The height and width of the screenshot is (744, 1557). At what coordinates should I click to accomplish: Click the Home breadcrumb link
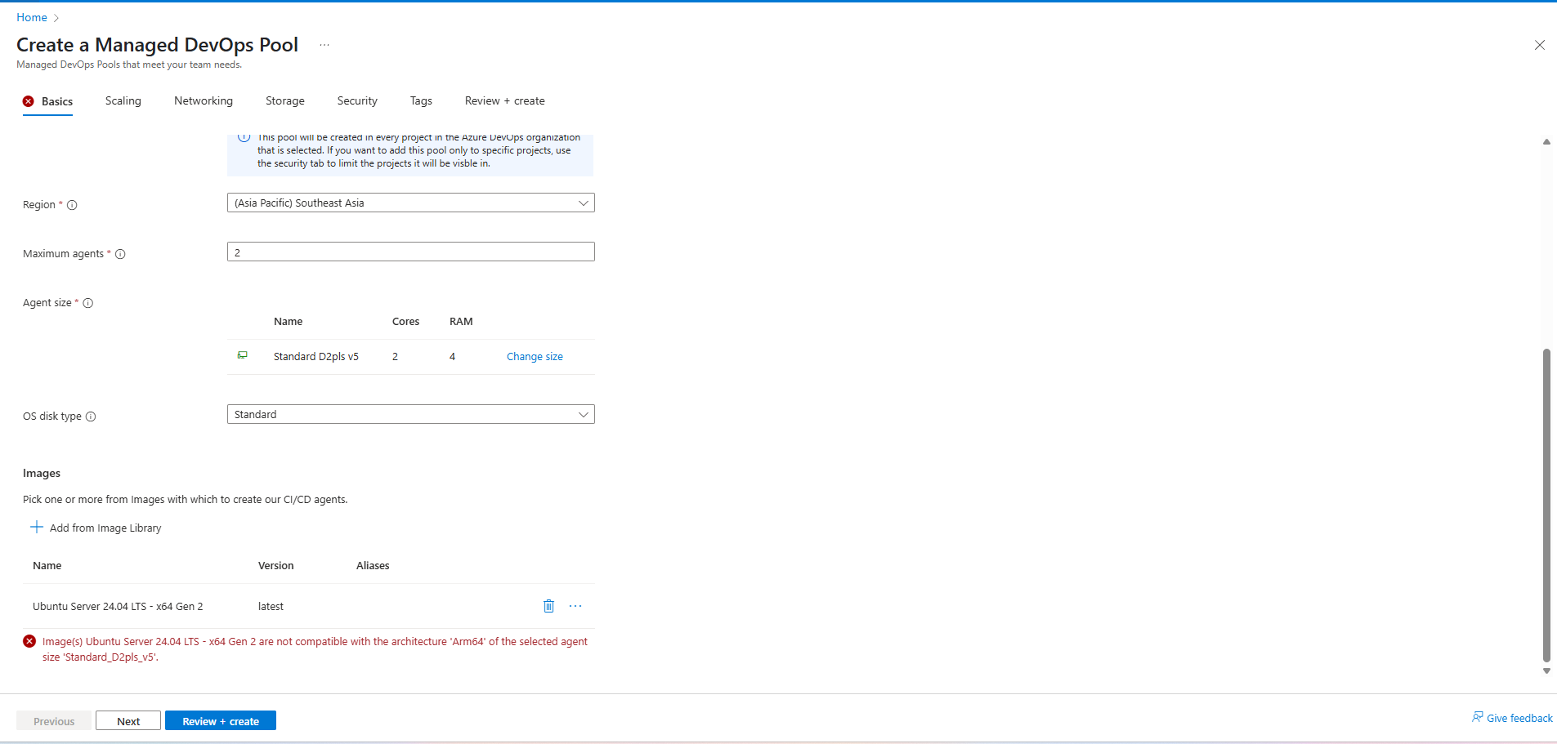pyautogui.click(x=32, y=17)
